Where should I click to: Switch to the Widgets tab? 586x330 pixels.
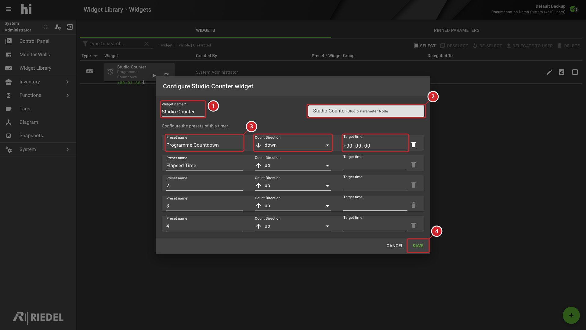click(205, 30)
